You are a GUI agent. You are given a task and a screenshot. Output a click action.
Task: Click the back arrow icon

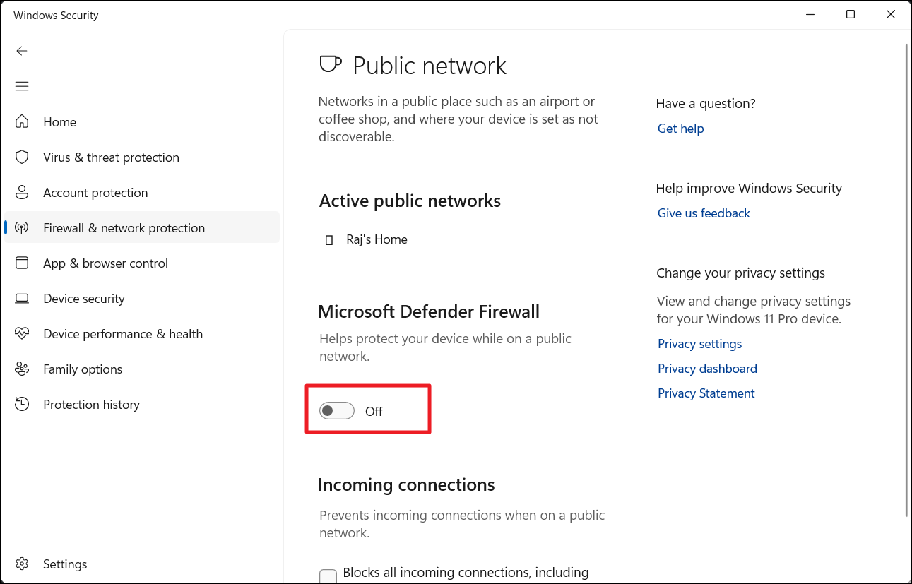click(x=22, y=51)
